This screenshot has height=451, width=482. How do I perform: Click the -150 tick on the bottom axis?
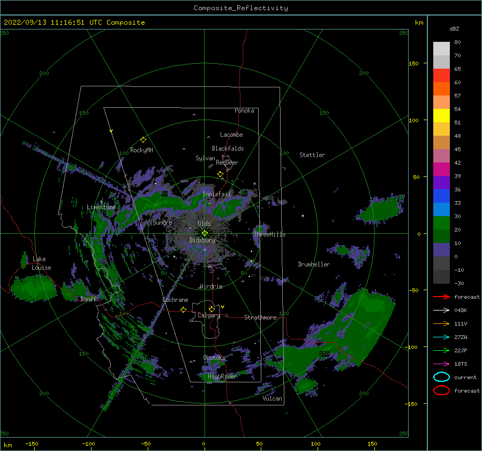click(x=32, y=443)
